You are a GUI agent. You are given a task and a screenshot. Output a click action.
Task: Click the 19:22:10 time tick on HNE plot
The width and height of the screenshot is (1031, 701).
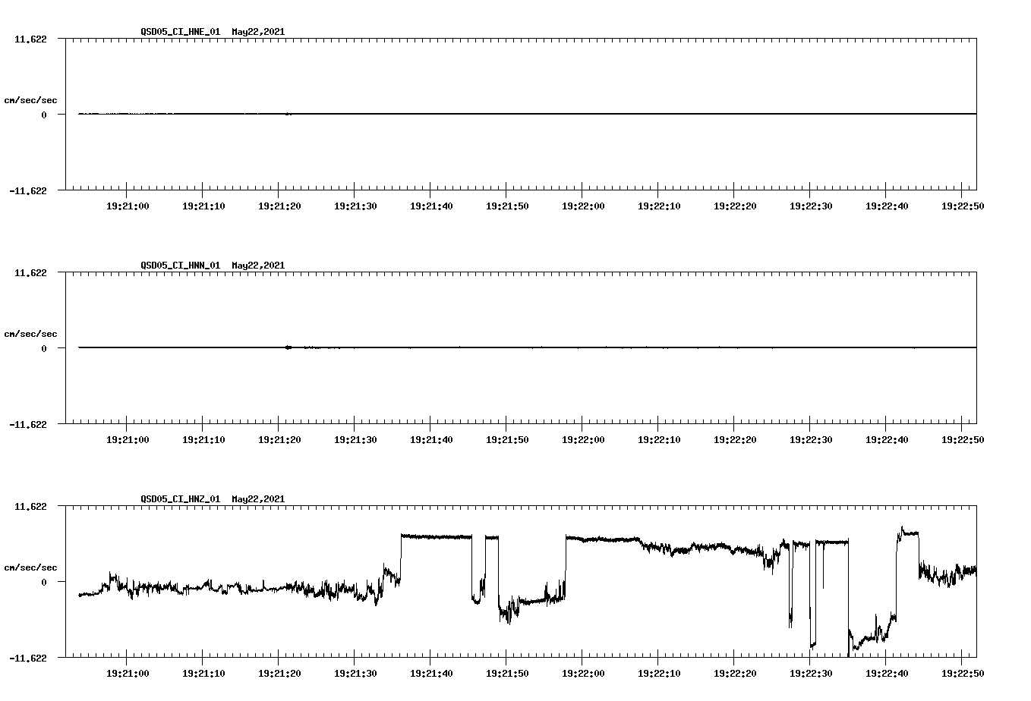(658, 204)
